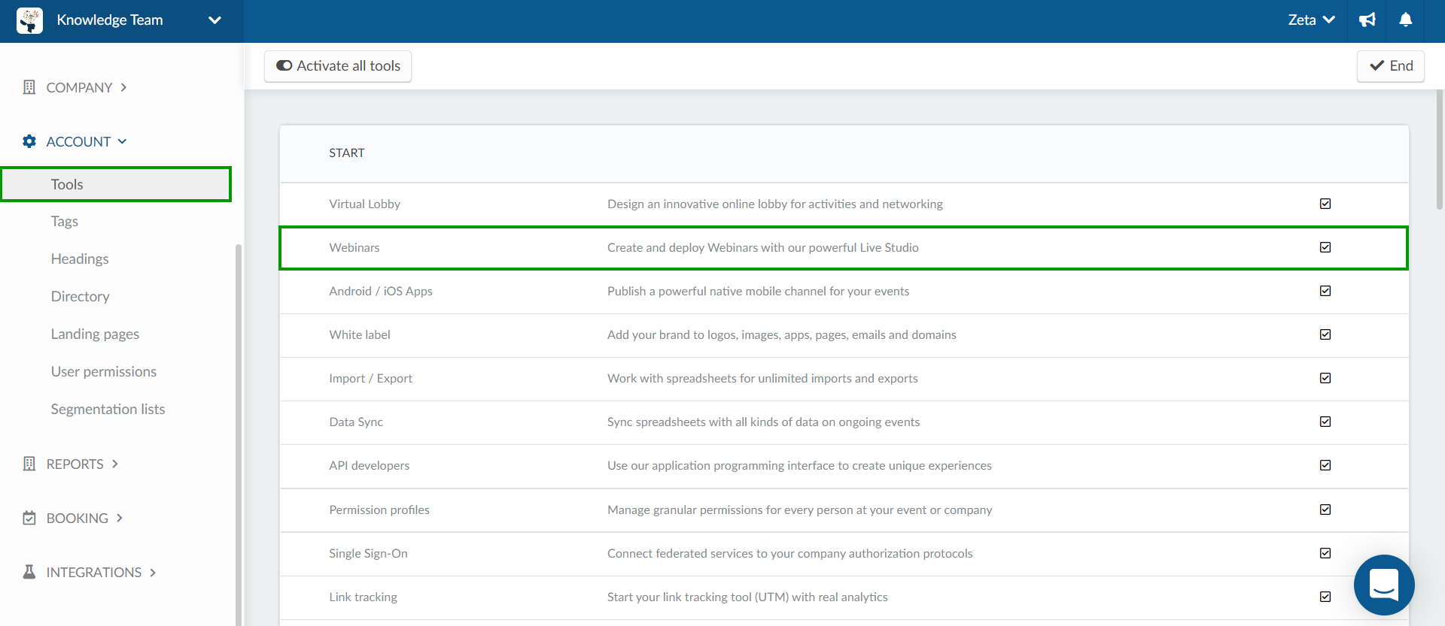1445x626 pixels.
Task: Click the ACCOUNT section label
Action: click(78, 141)
